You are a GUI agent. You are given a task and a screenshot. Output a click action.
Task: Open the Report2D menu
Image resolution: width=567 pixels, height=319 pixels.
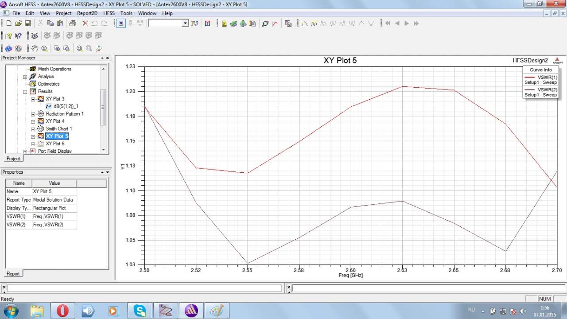pyautogui.click(x=87, y=13)
